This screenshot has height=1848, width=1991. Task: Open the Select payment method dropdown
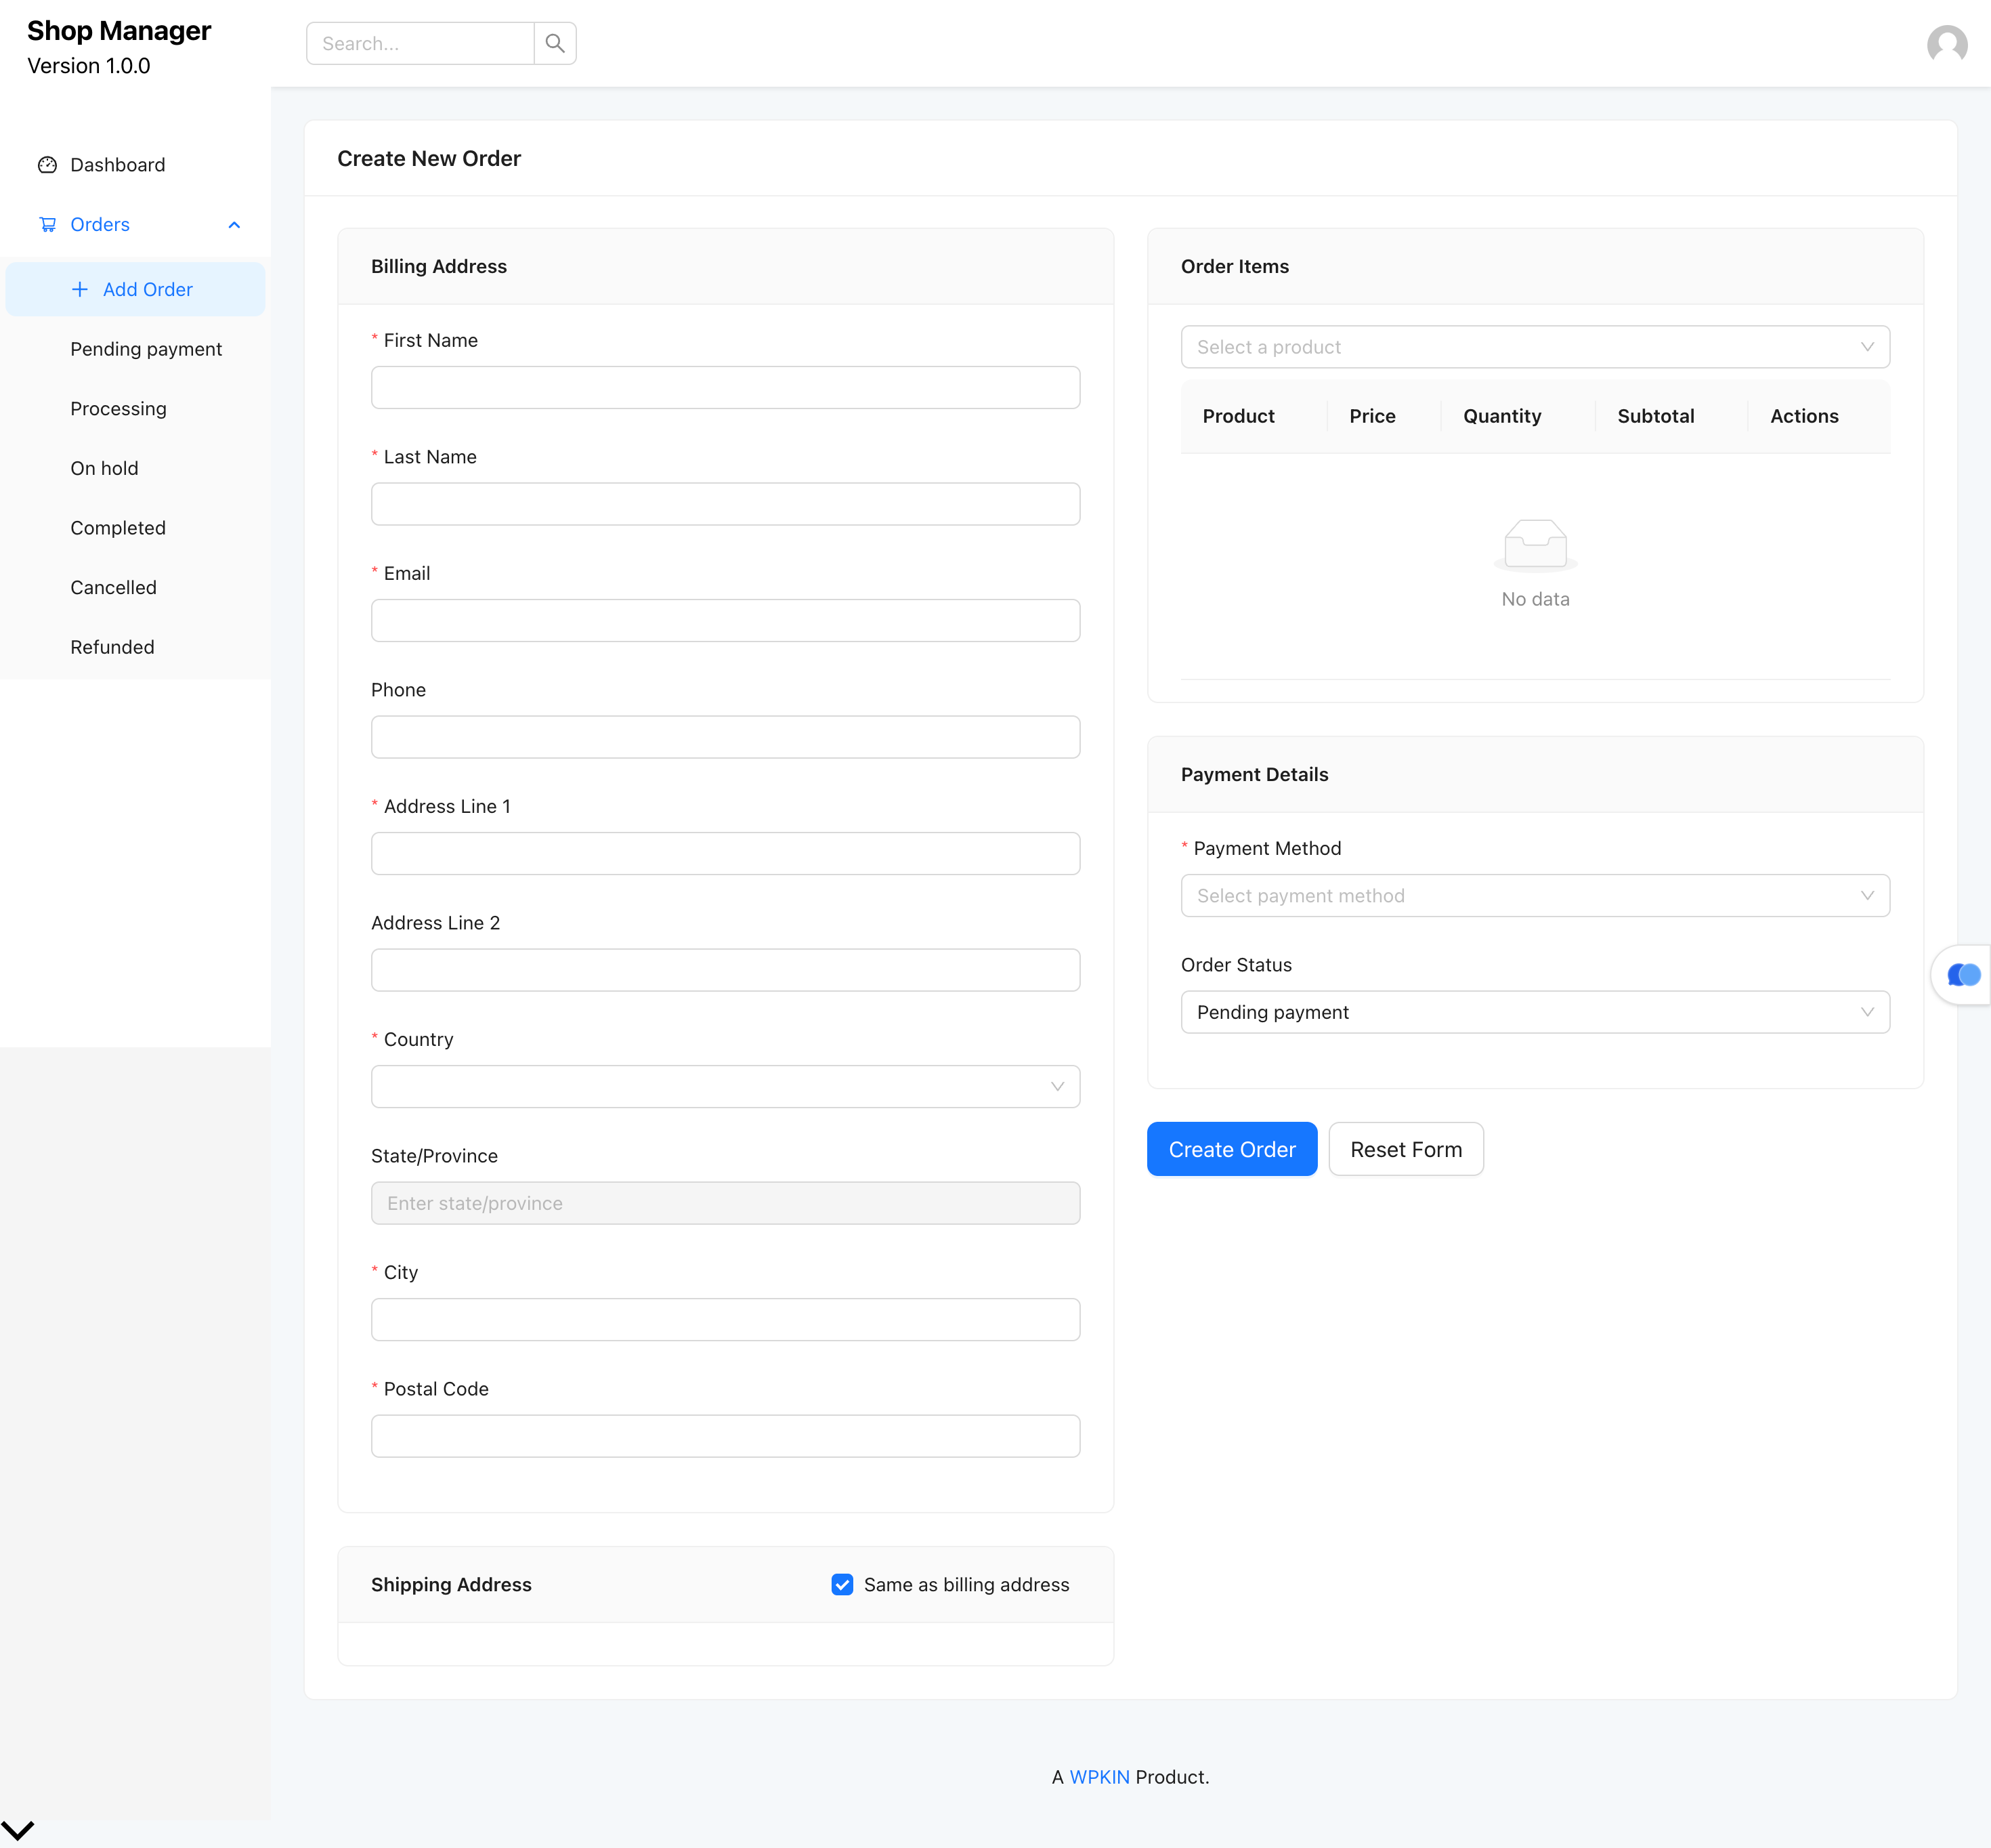click(x=1535, y=895)
